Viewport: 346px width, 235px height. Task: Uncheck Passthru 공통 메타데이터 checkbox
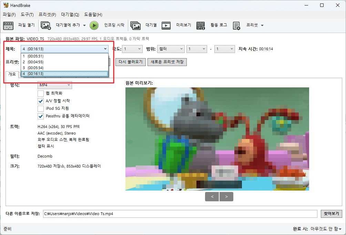tap(41, 116)
